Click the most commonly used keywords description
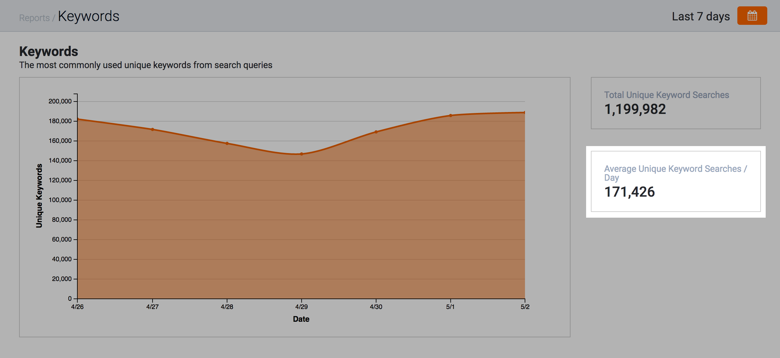 [x=146, y=65]
